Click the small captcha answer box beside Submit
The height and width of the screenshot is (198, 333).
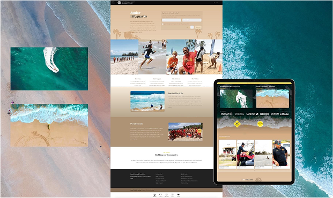(x=192, y=27)
